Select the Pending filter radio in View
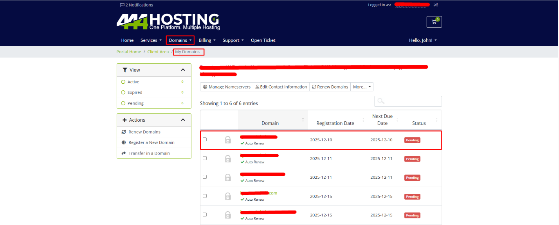This screenshot has width=559, height=225. (123, 103)
